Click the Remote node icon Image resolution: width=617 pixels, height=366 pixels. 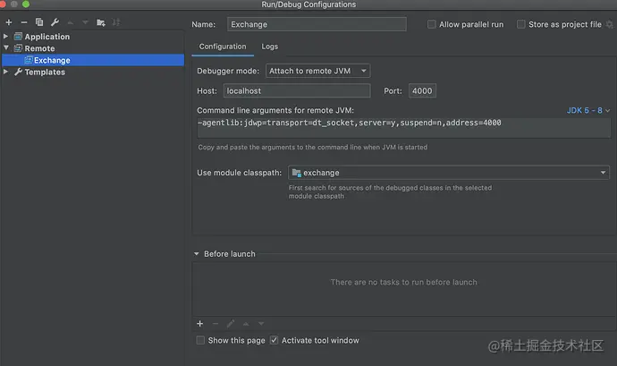coord(18,48)
